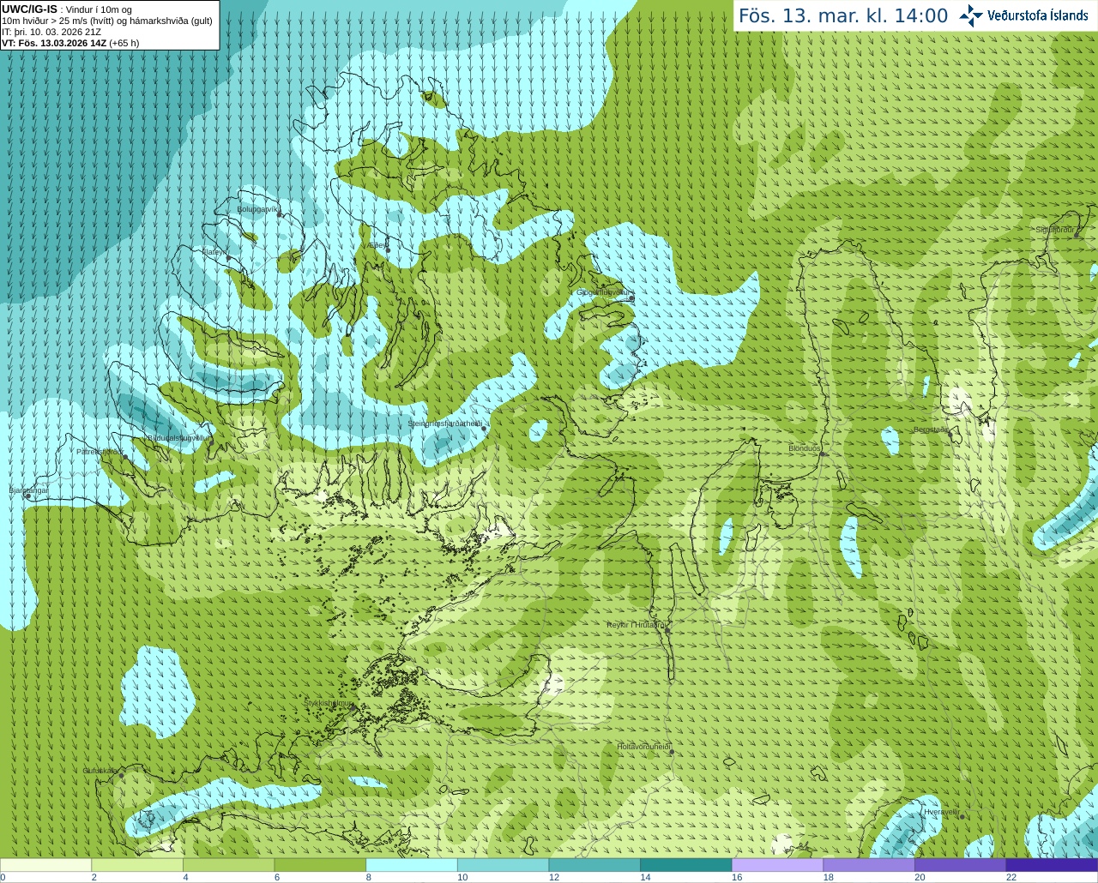Select the 14–16 m/s dark teal legend swatch

(686, 865)
